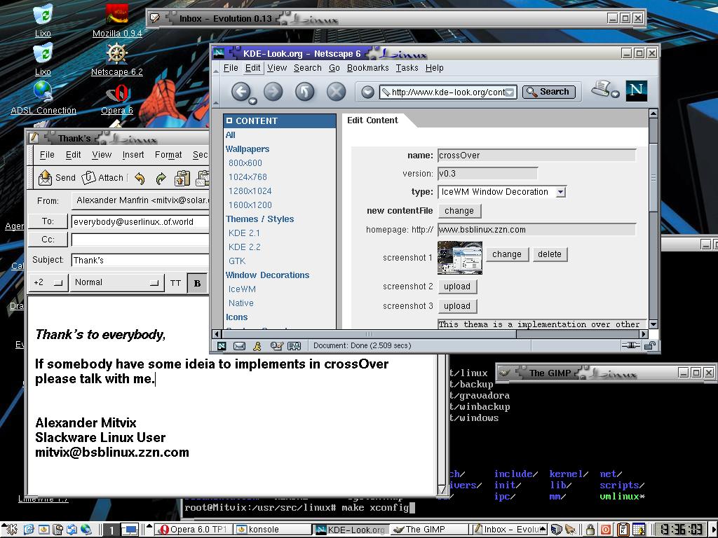Viewport: 718px width, 538px height.
Task: Open Netscape Go menu
Action: click(x=334, y=68)
